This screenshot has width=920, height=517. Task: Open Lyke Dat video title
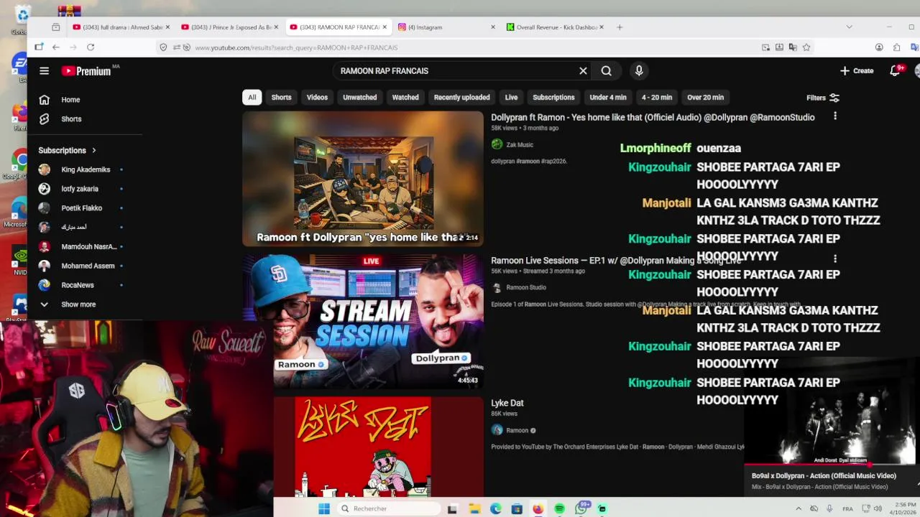(x=507, y=403)
